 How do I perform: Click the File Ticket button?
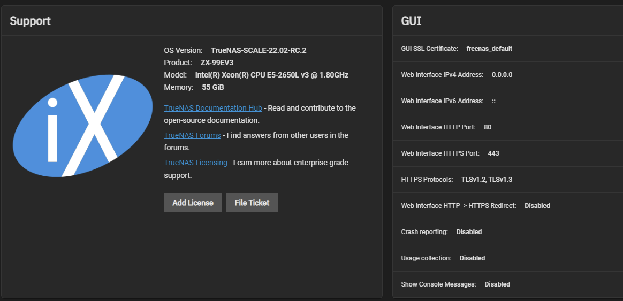tap(252, 203)
